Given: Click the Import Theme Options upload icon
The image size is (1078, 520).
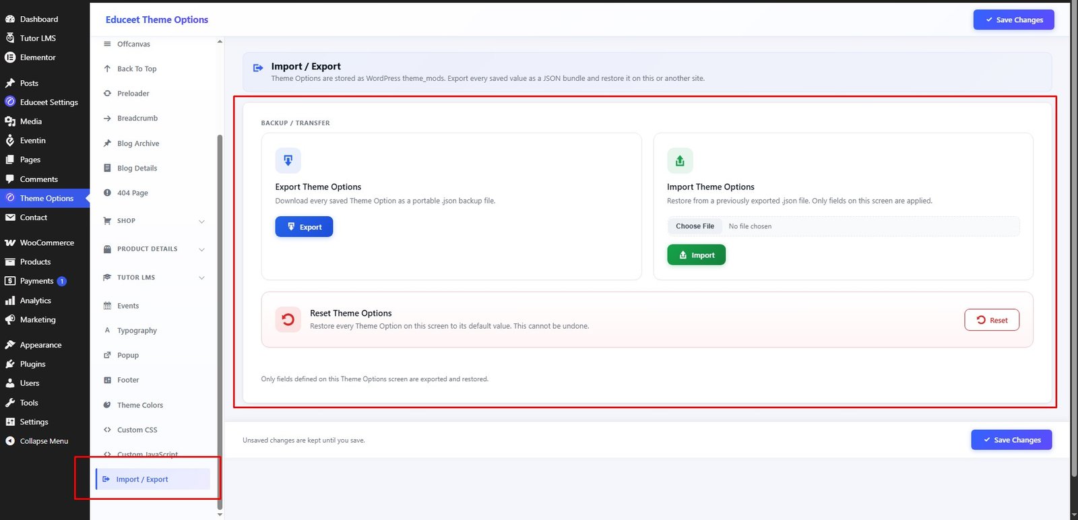Looking at the screenshot, I should point(680,160).
